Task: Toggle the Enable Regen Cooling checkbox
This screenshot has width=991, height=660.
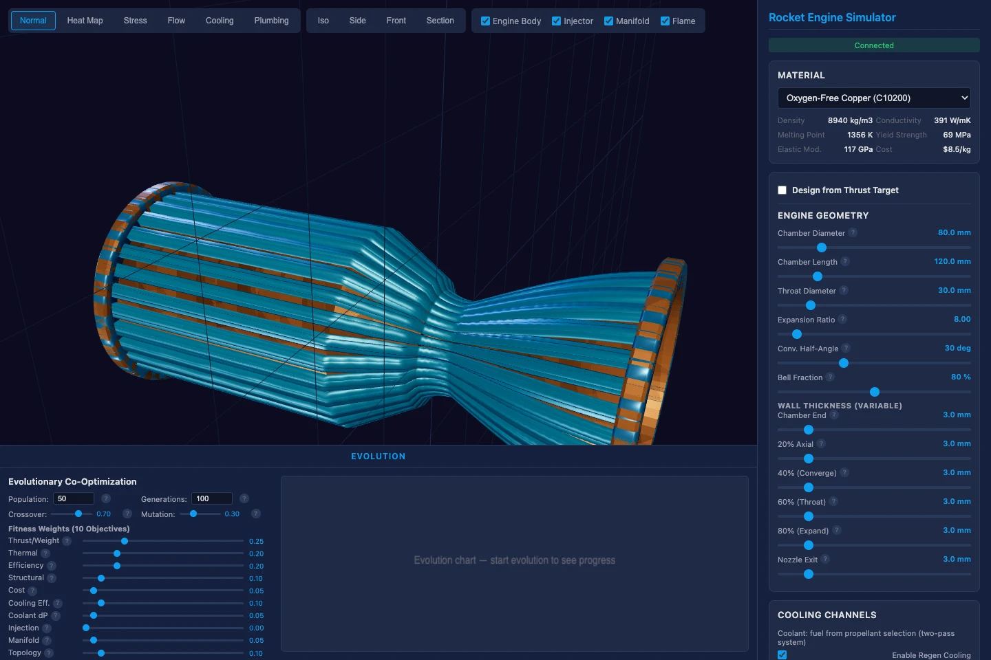Action: tap(782, 655)
